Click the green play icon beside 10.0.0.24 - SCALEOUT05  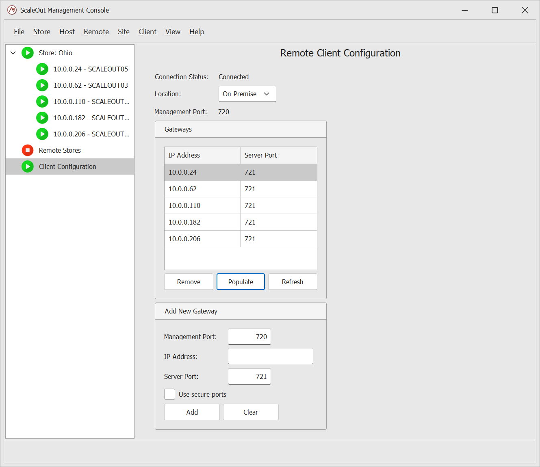click(x=42, y=69)
